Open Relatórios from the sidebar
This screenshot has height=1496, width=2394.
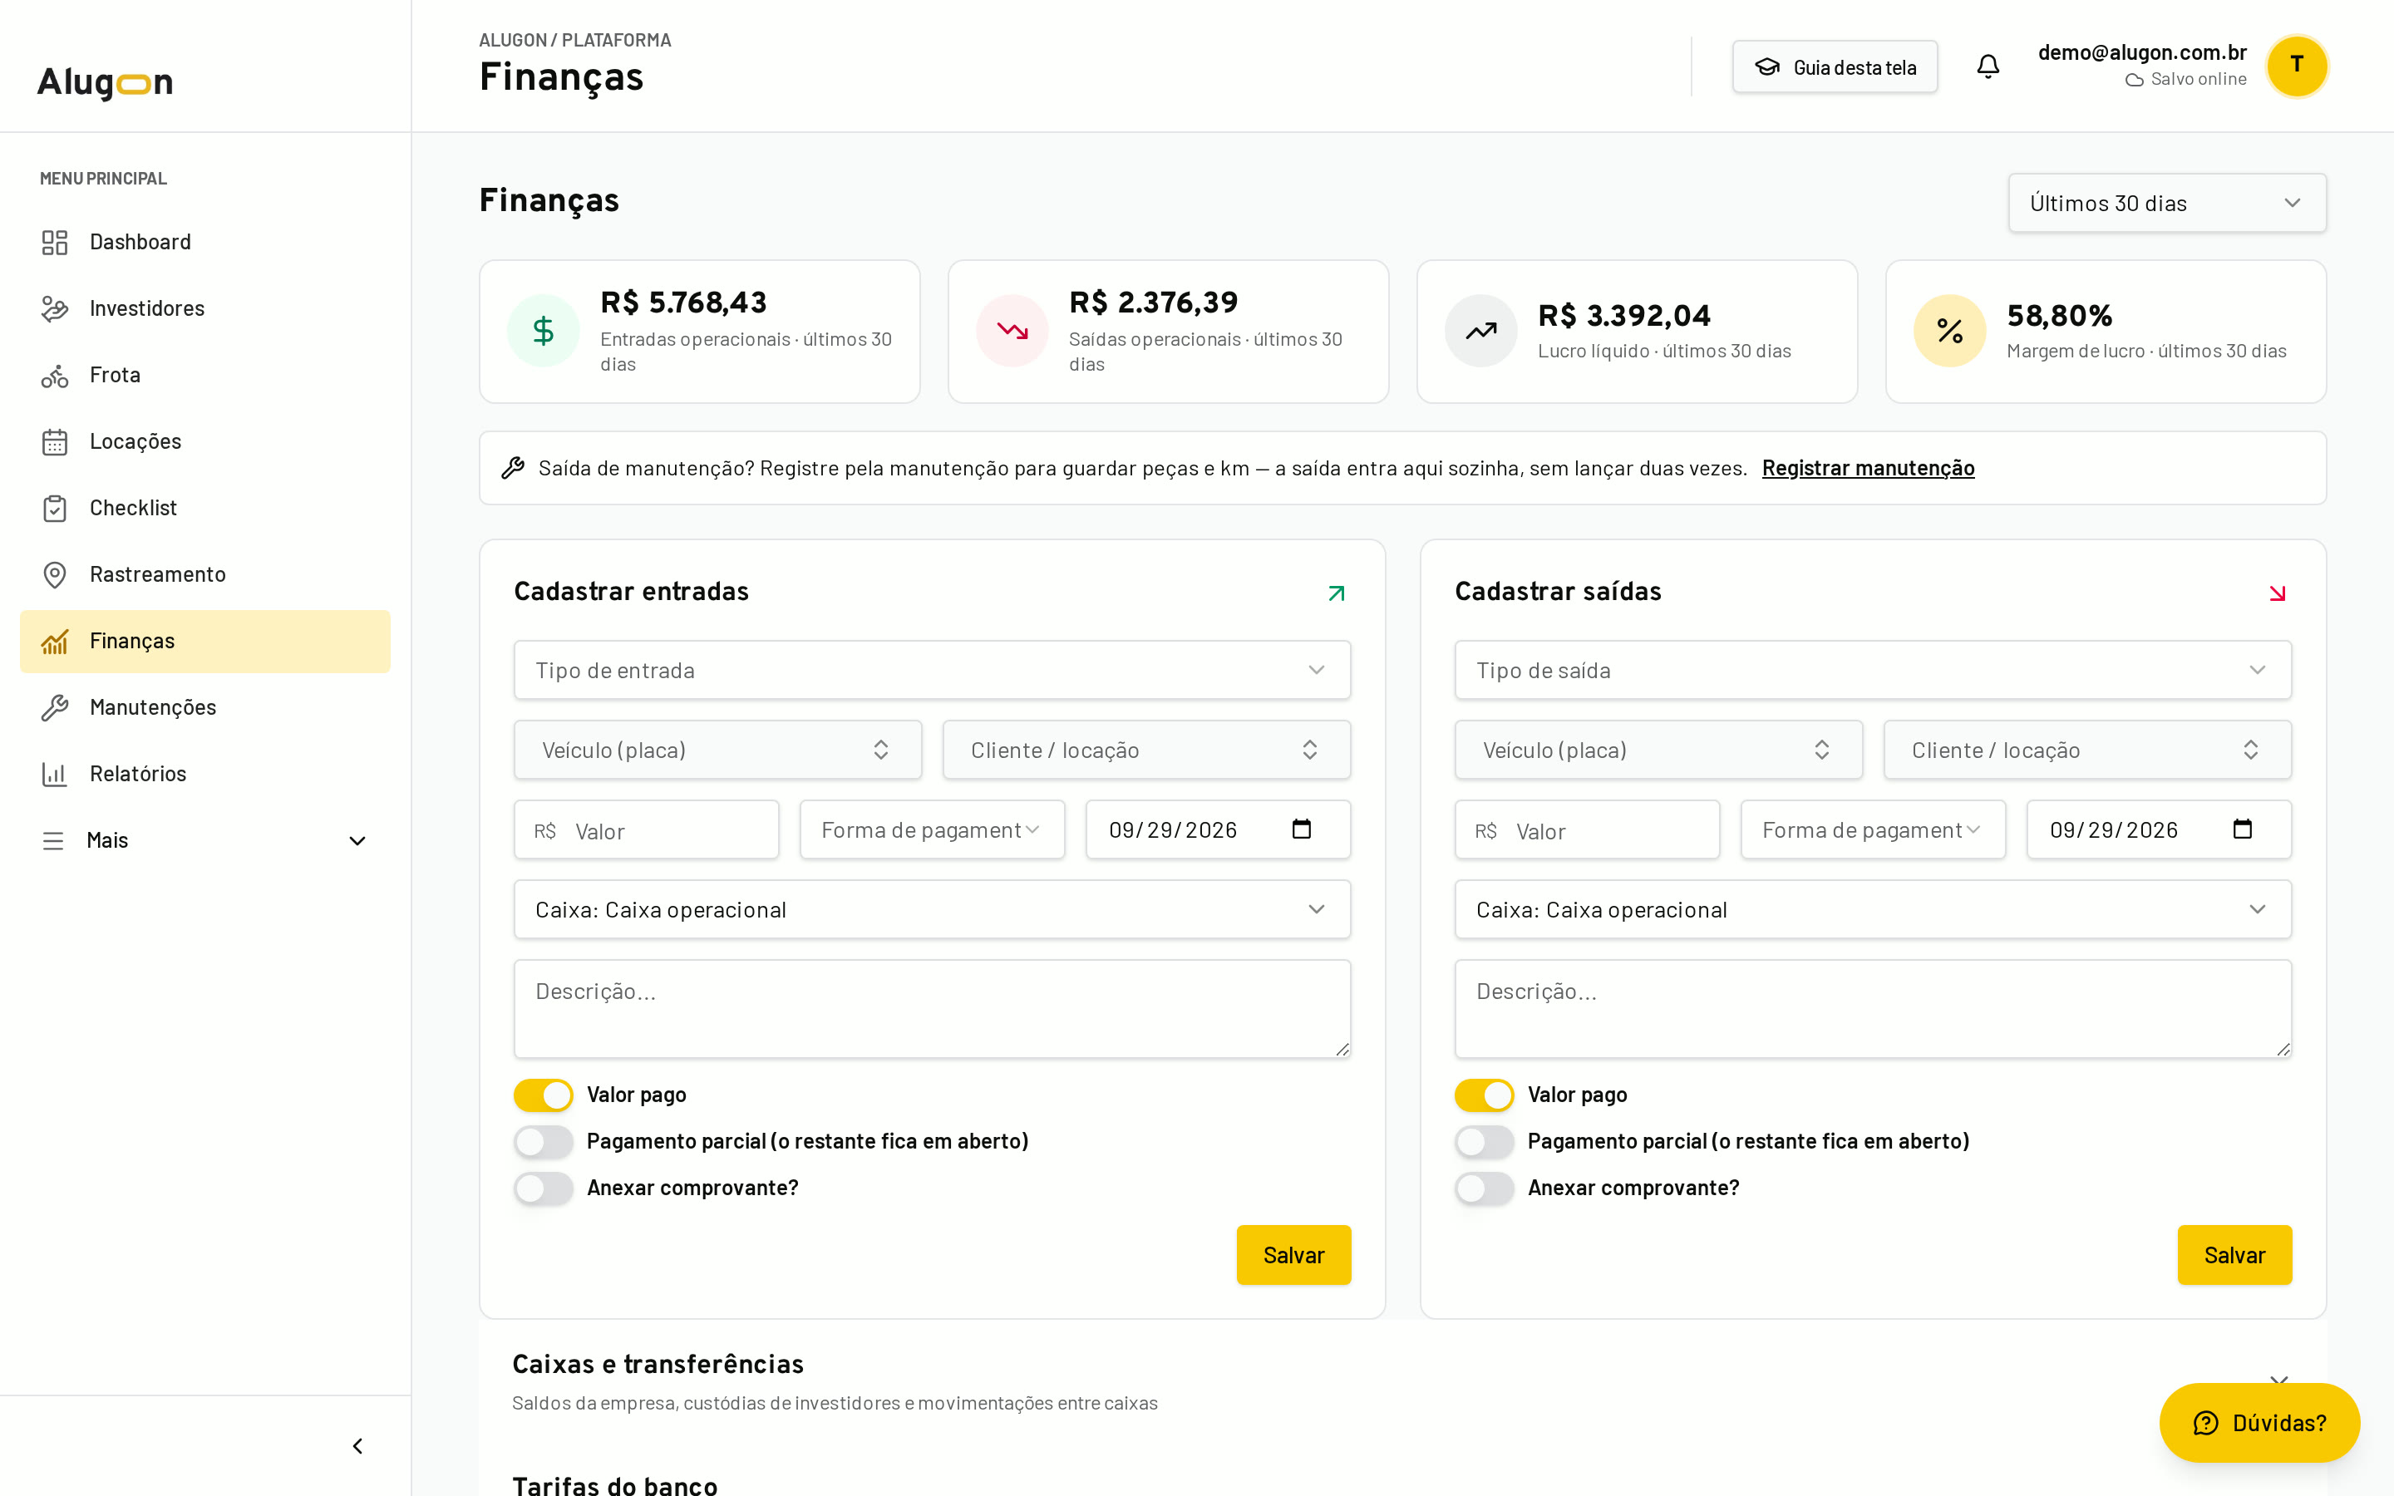204,774
